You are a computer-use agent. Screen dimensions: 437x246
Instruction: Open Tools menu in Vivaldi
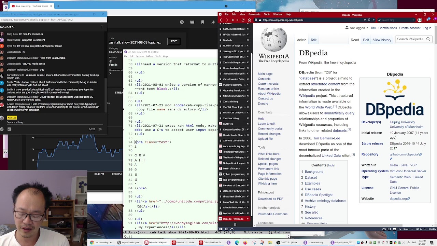(267, 14)
